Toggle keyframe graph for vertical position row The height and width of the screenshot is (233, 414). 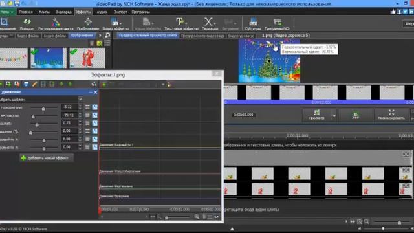pyautogui.click(x=95, y=115)
